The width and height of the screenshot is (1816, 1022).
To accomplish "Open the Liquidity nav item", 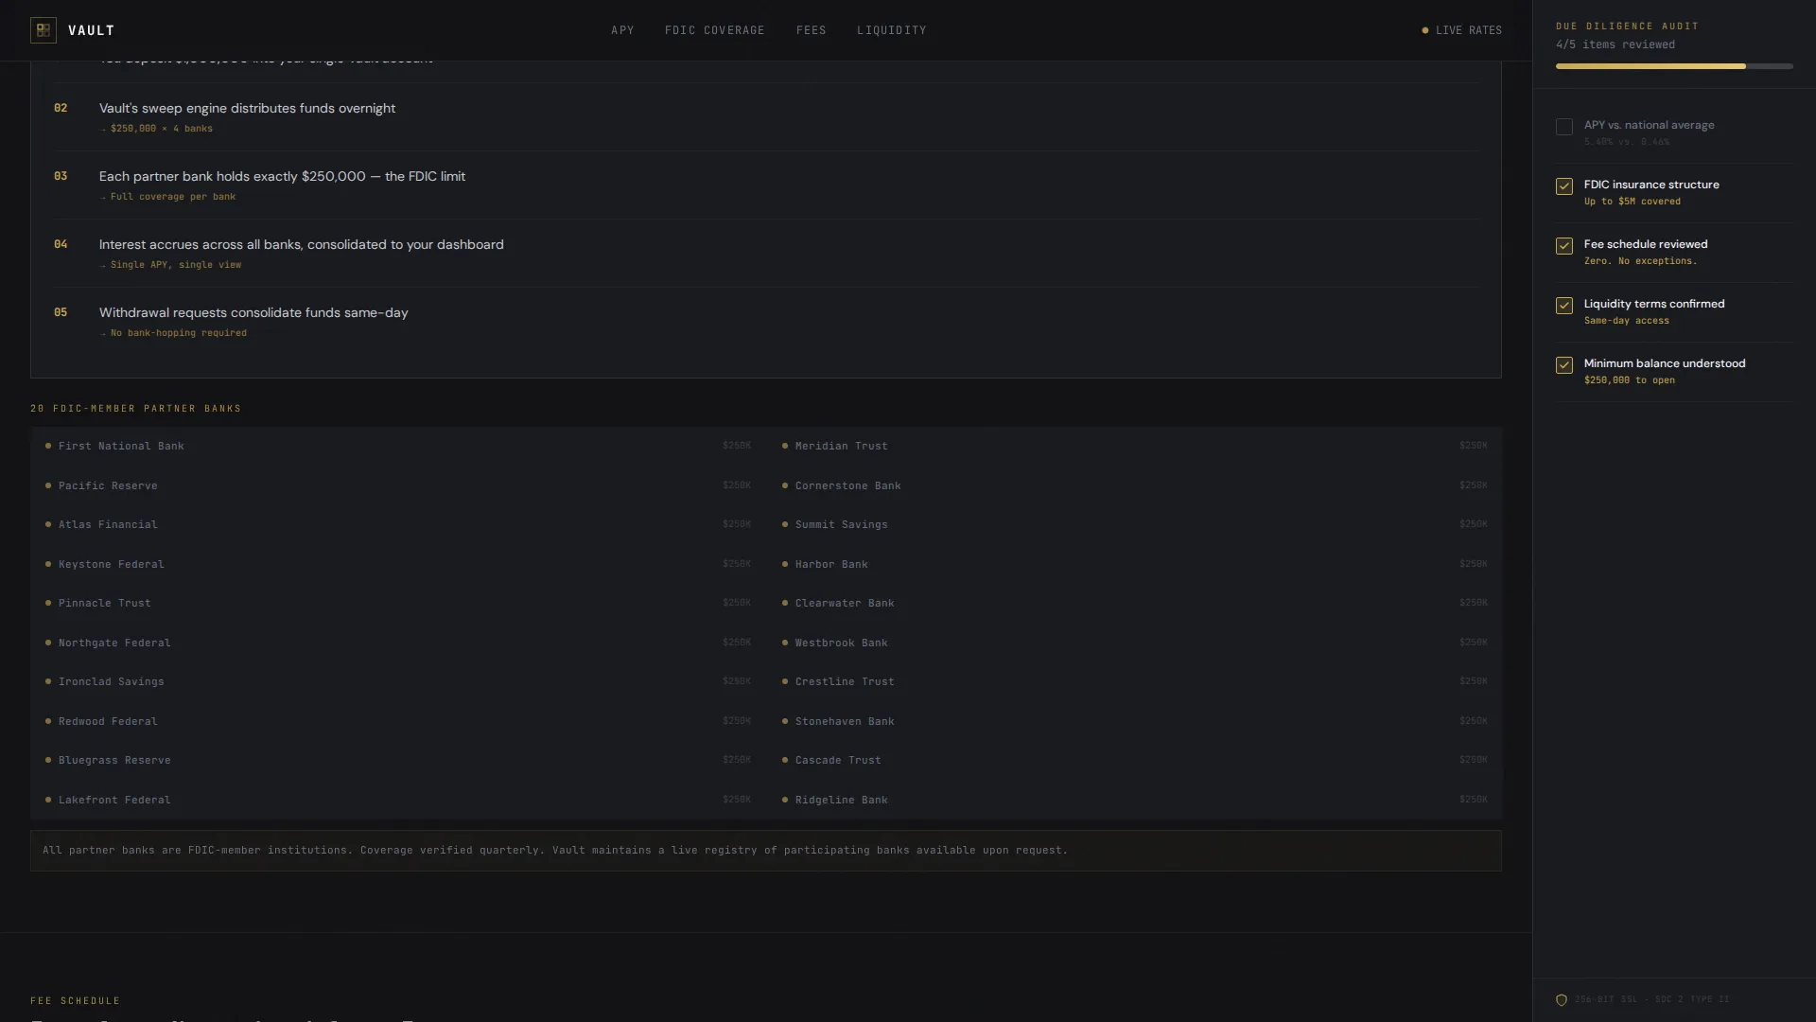I will [892, 30].
